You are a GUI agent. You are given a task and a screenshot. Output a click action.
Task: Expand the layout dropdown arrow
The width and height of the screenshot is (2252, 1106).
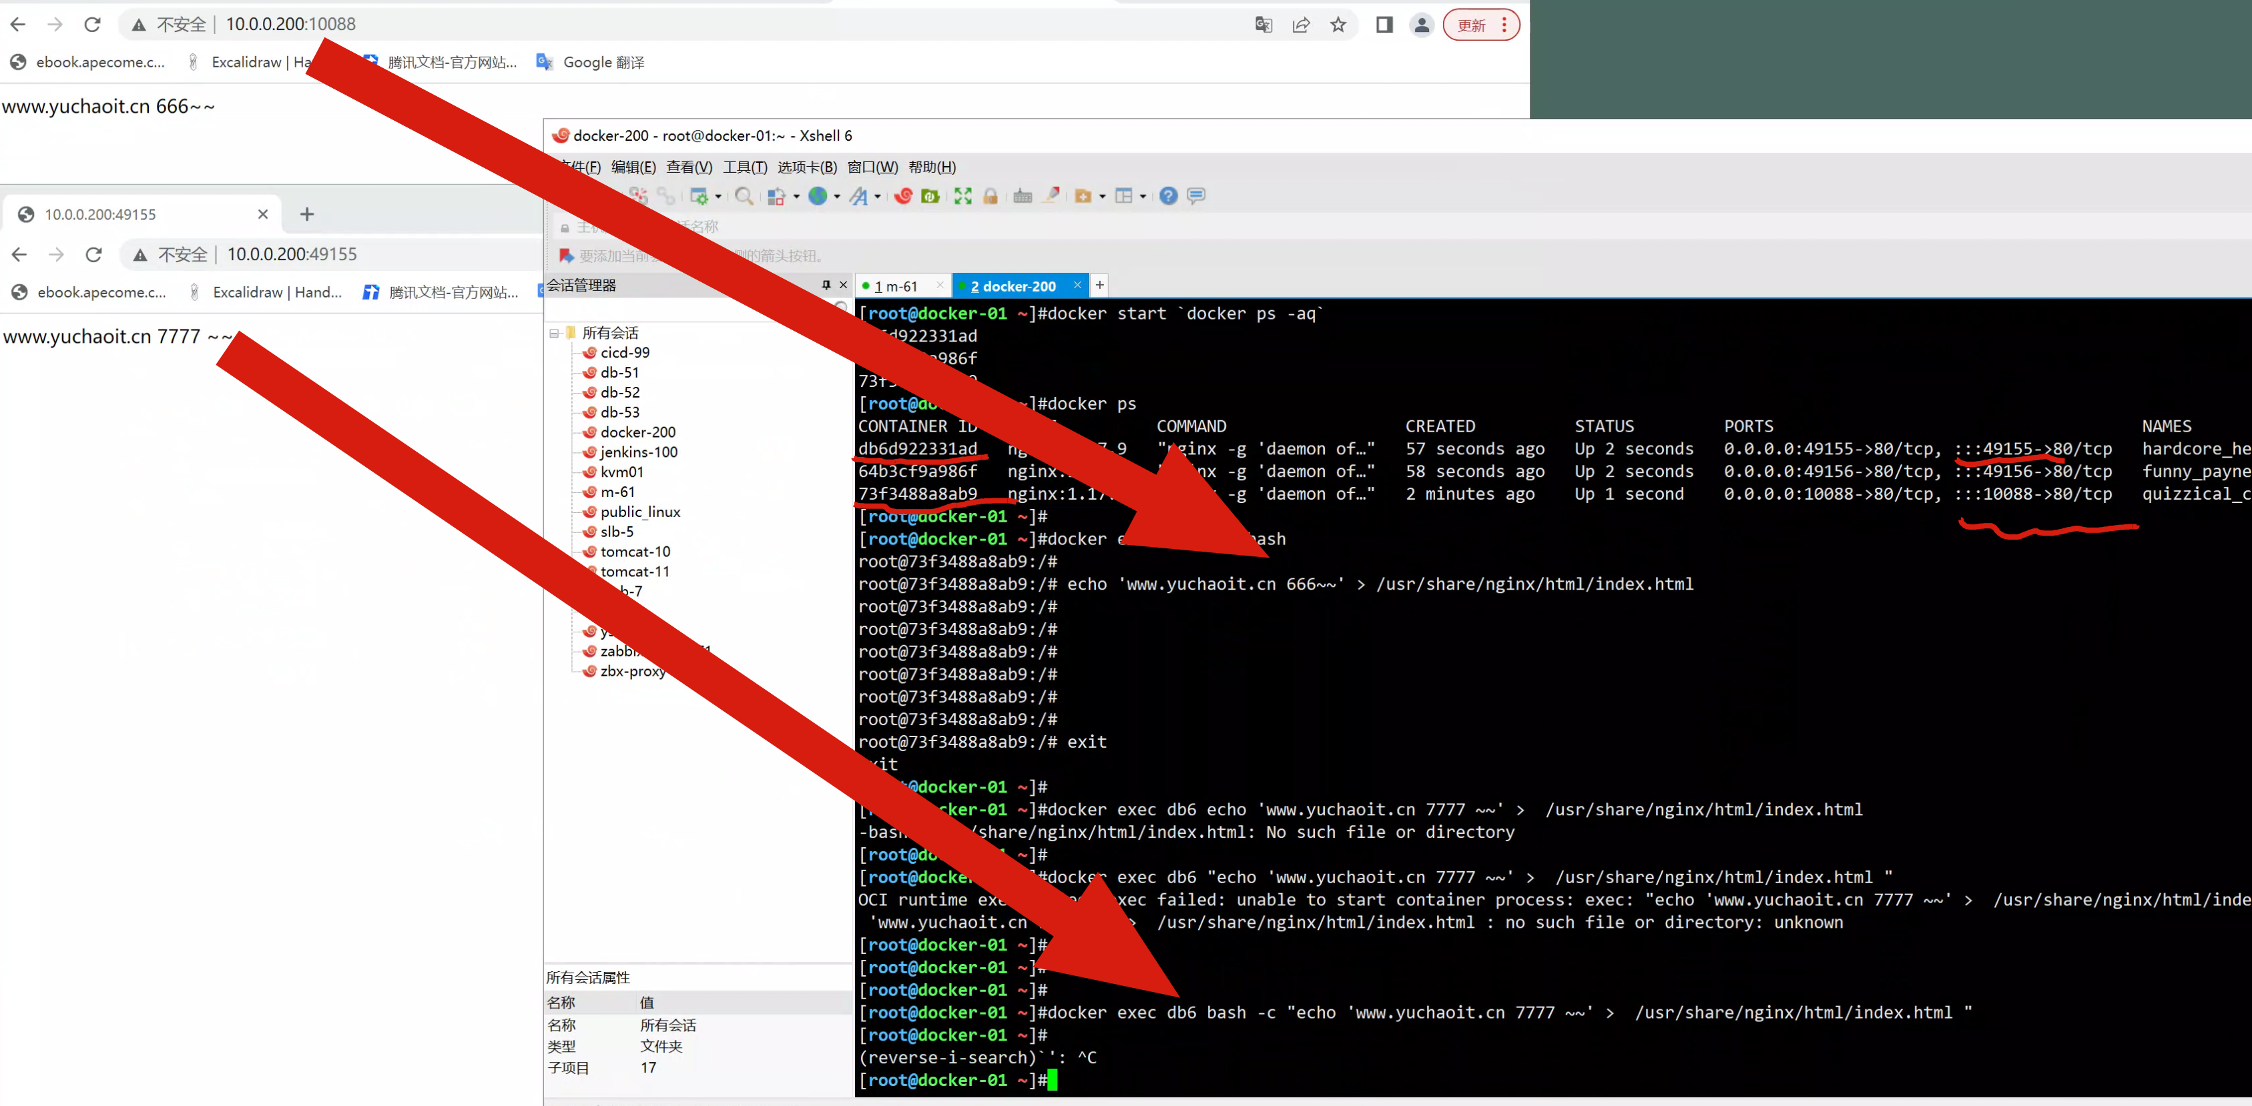pos(1143,197)
